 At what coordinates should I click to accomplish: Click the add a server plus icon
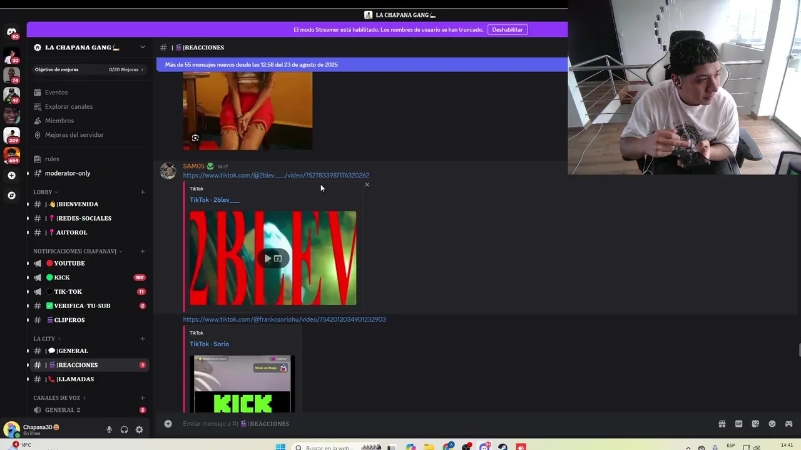(x=11, y=176)
